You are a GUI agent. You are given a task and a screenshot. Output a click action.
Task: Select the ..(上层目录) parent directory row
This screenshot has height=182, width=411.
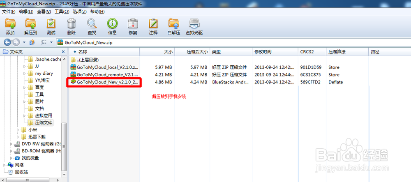tap(85, 60)
